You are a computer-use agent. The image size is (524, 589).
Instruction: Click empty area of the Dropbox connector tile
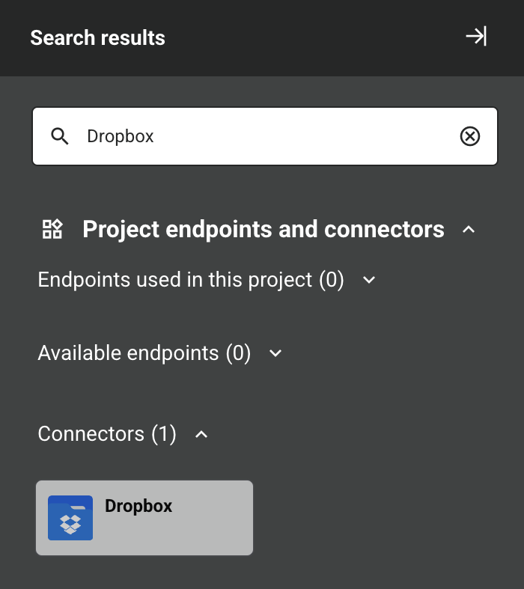(x=195, y=535)
